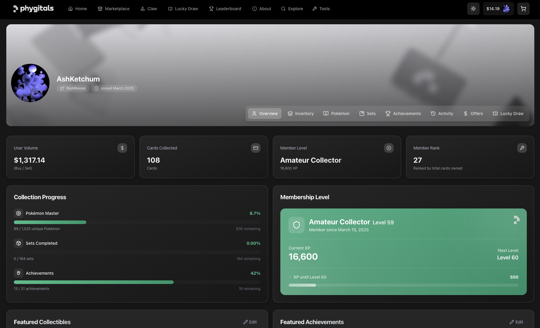The width and height of the screenshot is (540, 328).
Task: Click the RipNReveal badge
Action: pyautogui.click(x=73, y=88)
